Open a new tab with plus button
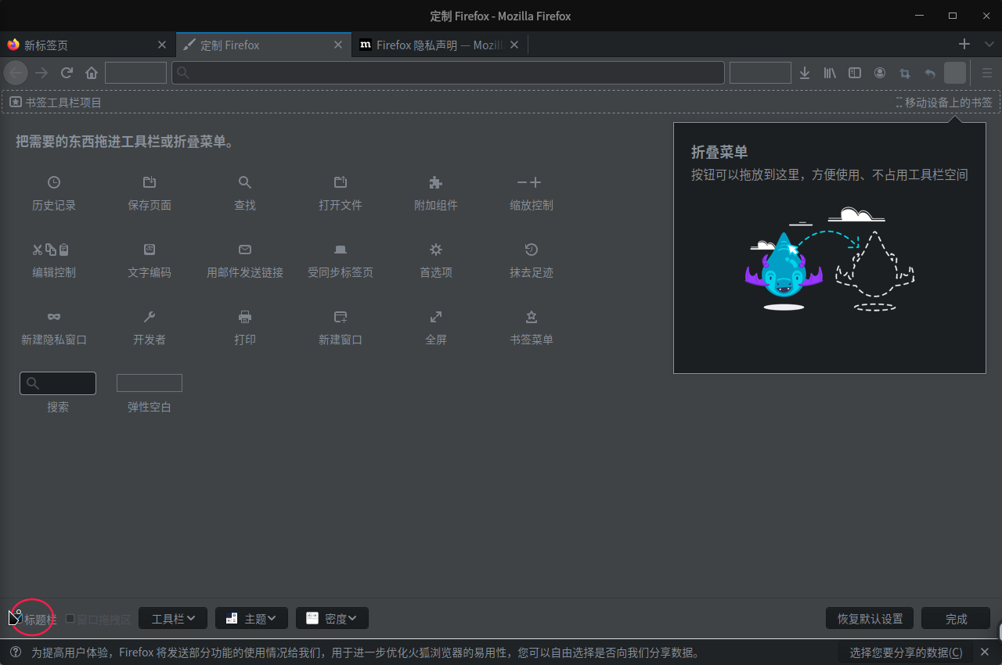1002x665 pixels. [x=964, y=45]
